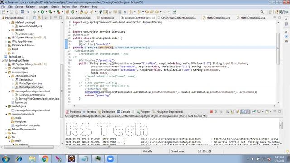Expand the Web App Libraries node
The image size is (290, 163).
pyautogui.click(x=6, y=41)
